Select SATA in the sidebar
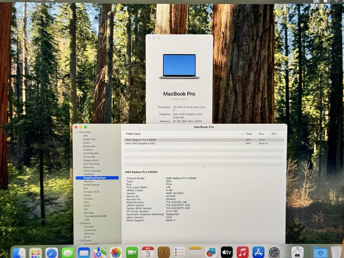This screenshot has height=258, width=344. 87,206
